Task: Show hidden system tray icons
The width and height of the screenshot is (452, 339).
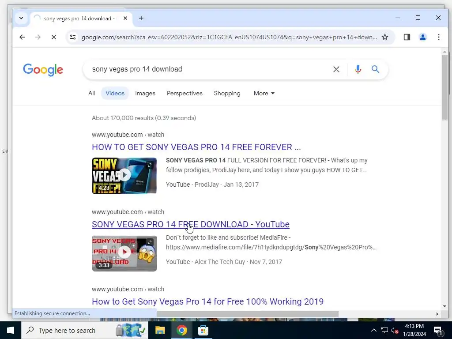Action: tap(373, 330)
